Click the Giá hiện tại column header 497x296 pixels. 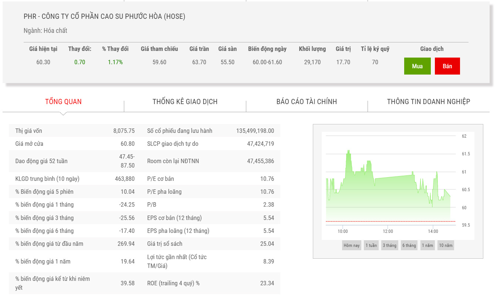tap(43, 49)
